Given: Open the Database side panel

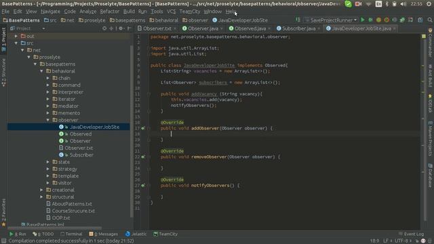Looking at the screenshot, I should pyautogui.click(x=430, y=176).
